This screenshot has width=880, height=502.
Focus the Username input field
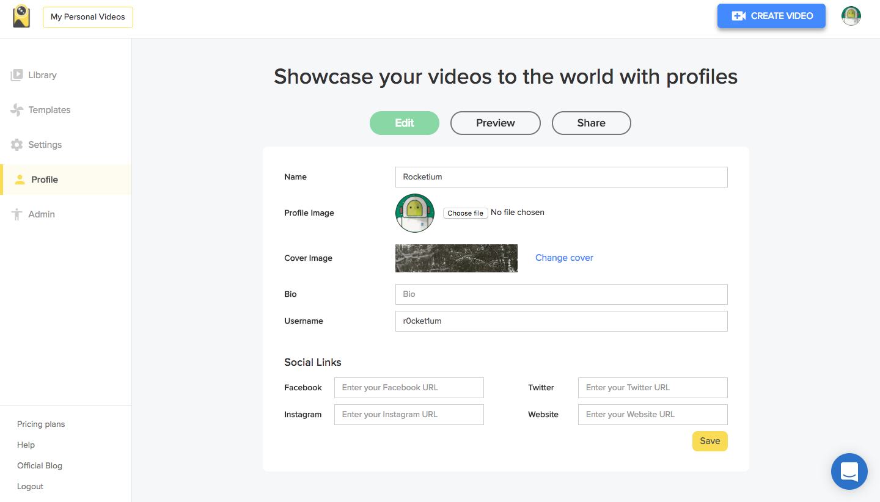562,321
